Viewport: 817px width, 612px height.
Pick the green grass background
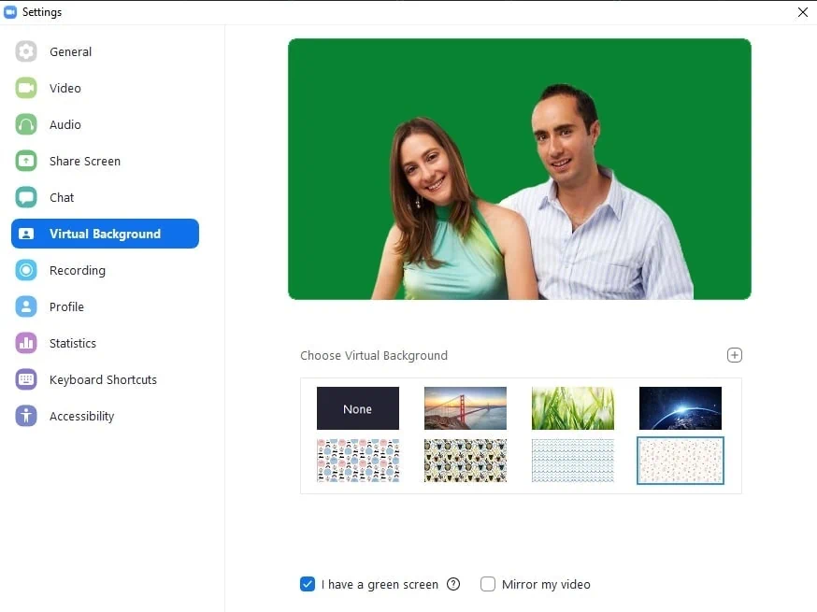[573, 408]
